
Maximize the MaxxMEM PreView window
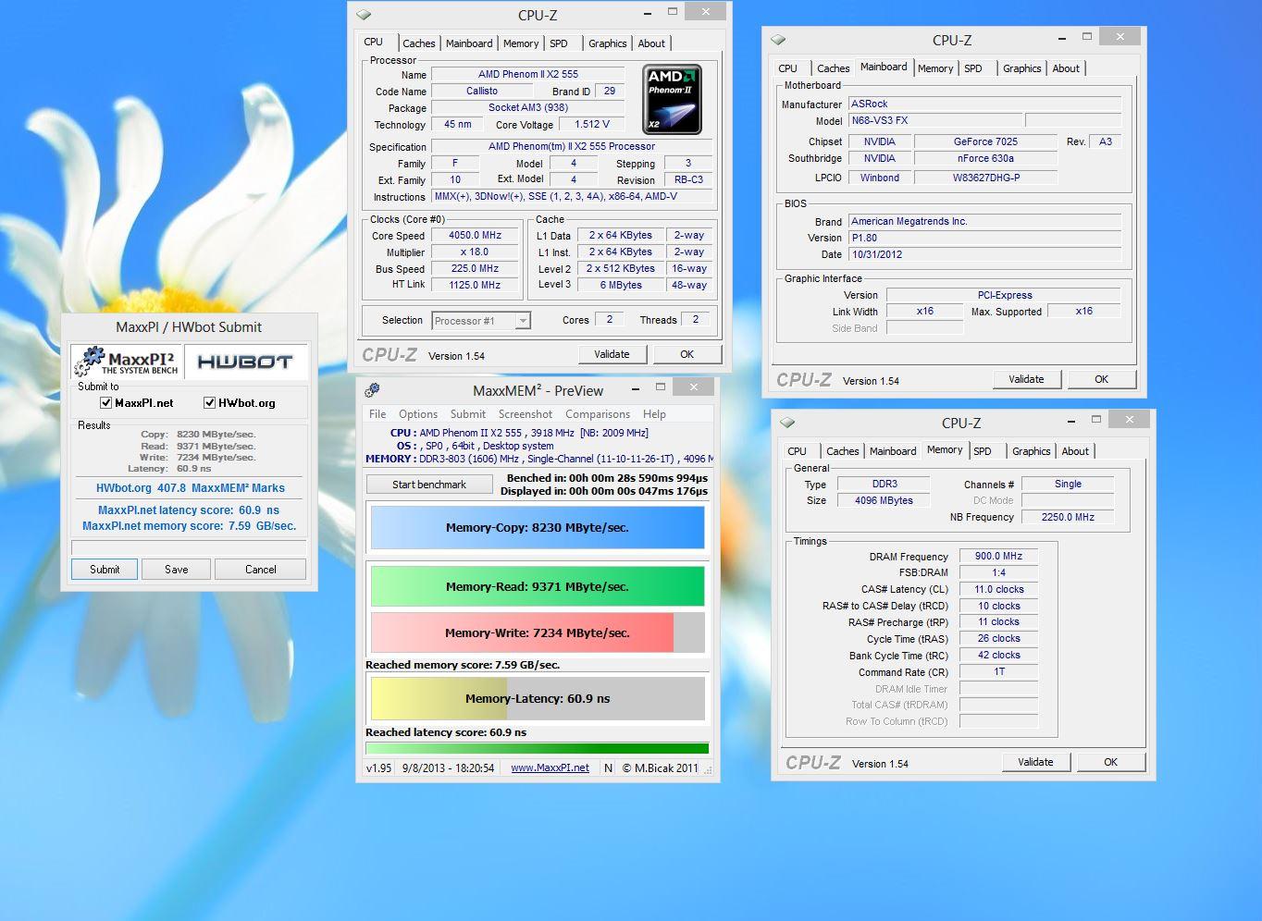click(661, 387)
